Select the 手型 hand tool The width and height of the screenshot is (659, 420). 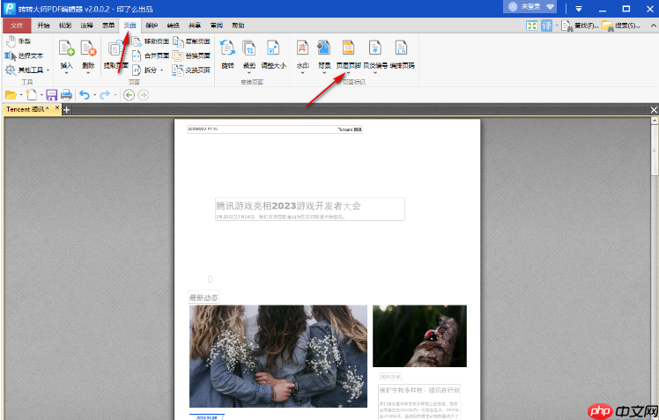point(19,41)
